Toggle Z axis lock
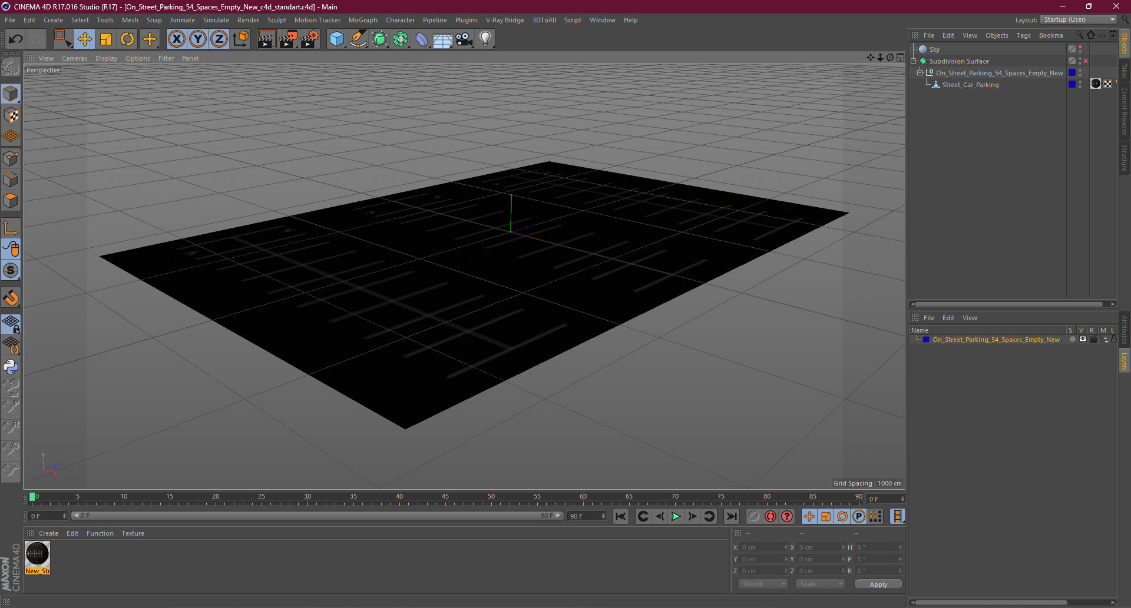 pyautogui.click(x=219, y=39)
